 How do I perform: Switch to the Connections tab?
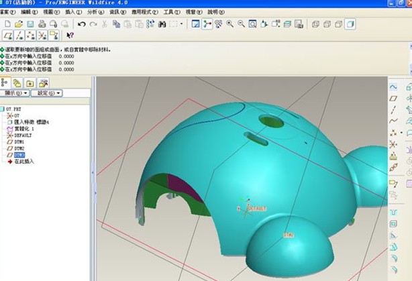43,84
